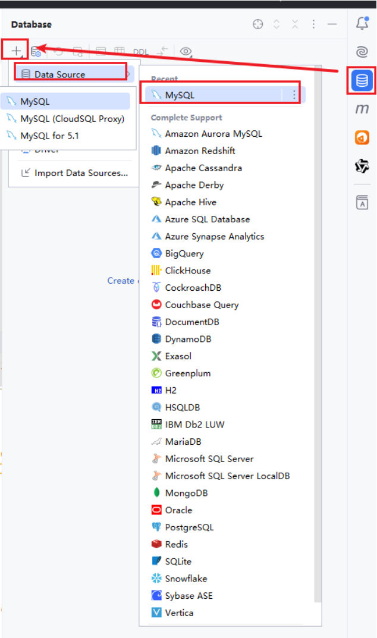Select Amazon Aurora MySQL data source
Image resolution: width=377 pixels, height=638 pixels.
(207, 133)
